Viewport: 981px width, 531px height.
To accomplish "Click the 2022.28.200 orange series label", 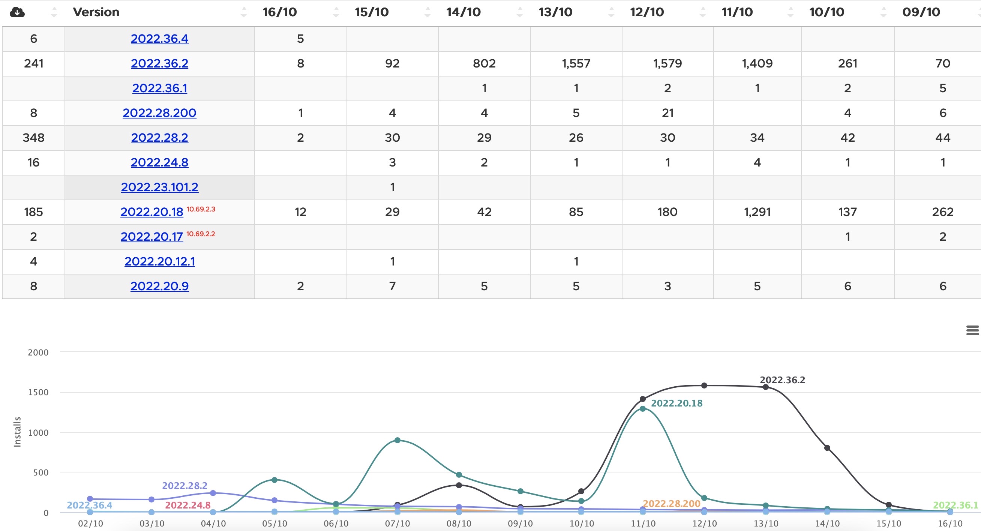I will pos(671,504).
